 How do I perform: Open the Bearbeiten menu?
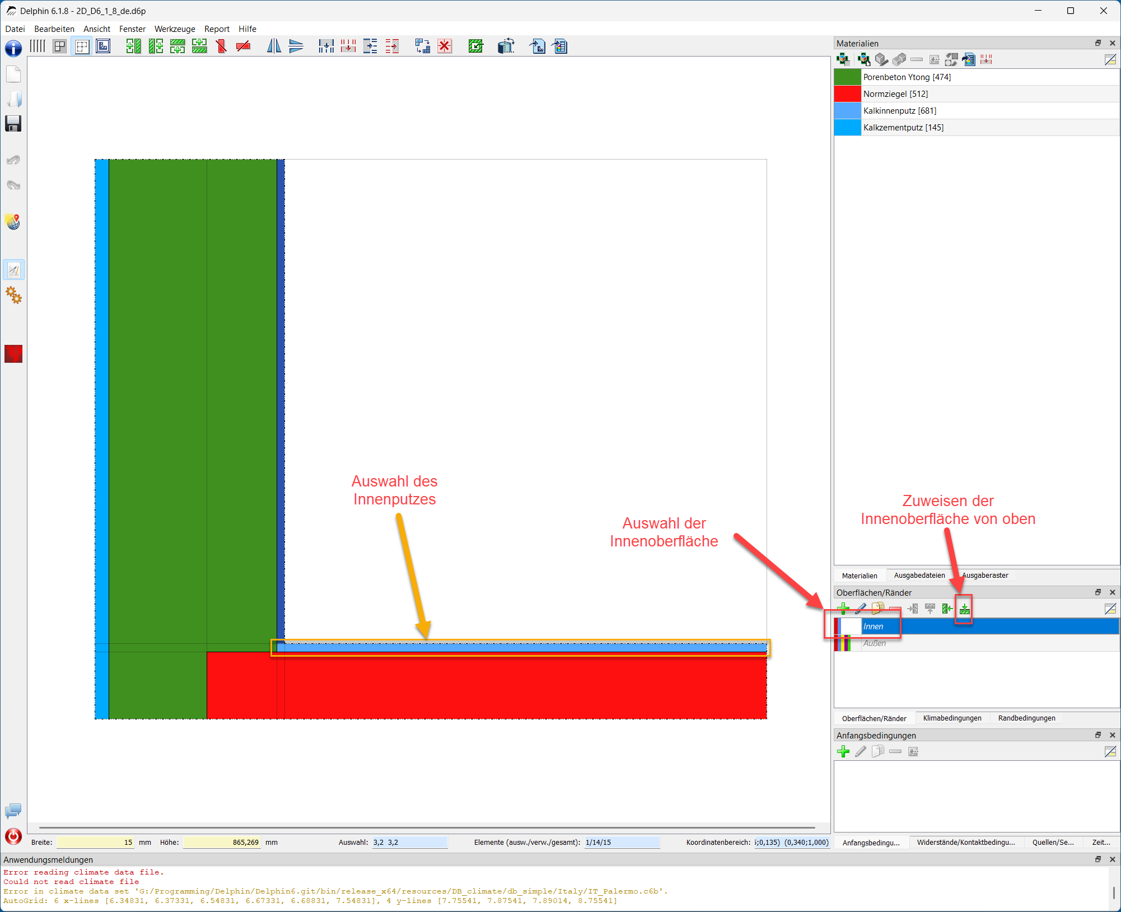[x=54, y=29]
